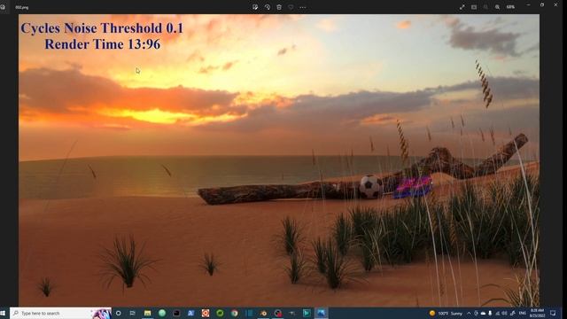The height and width of the screenshot is (319, 567).
Task: Zoom out with the magnifier minus icon
Action: pos(485,7)
